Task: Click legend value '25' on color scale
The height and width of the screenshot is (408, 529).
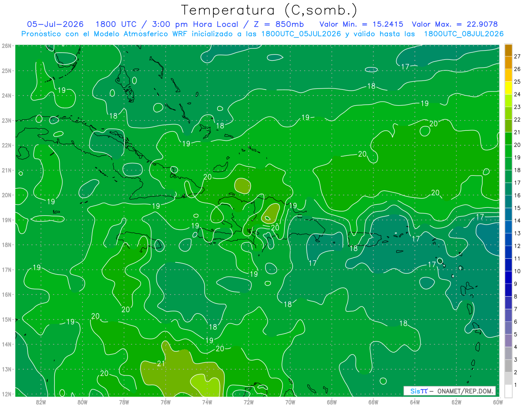Action: click(517, 82)
